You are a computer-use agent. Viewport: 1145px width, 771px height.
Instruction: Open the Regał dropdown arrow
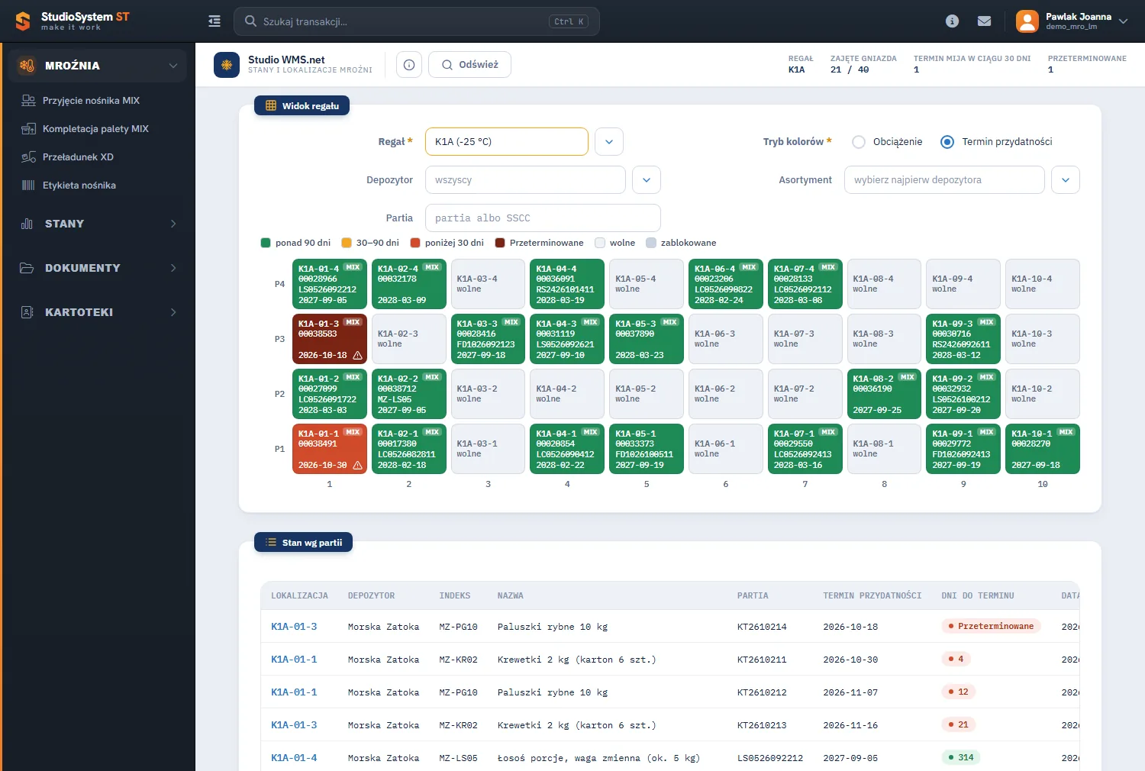[609, 142]
